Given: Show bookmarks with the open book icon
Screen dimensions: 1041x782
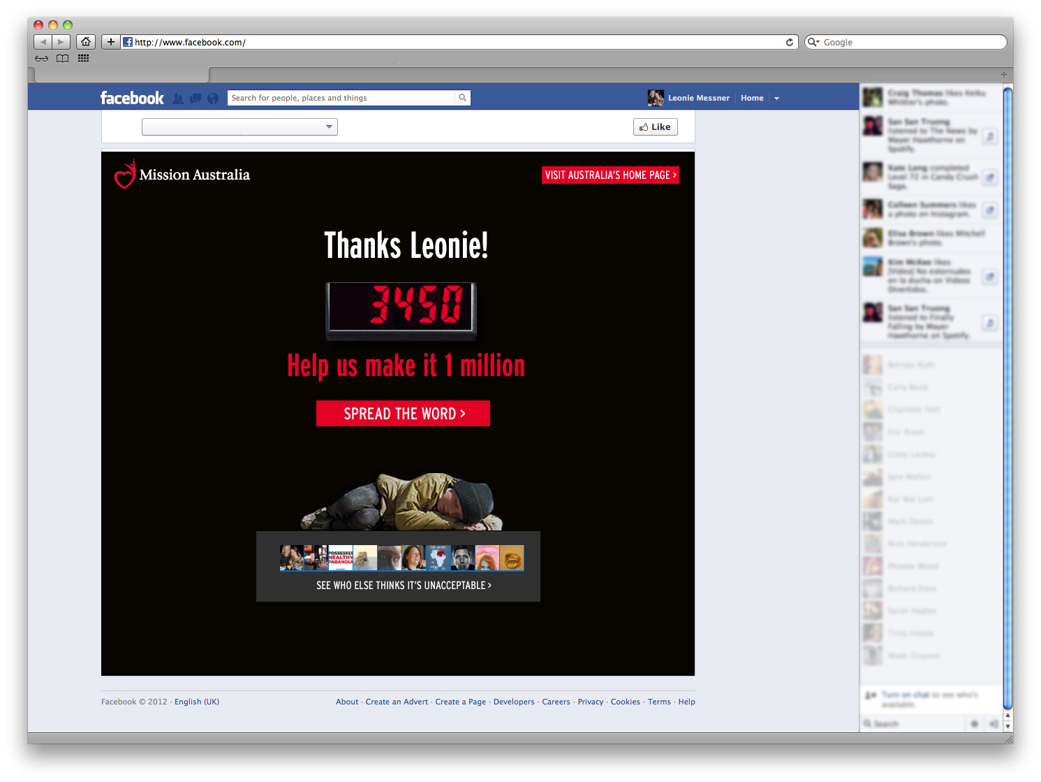Looking at the screenshot, I should pos(63,59).
